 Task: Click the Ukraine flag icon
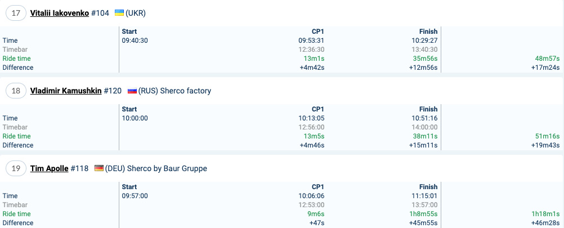(x=119, y=13)
